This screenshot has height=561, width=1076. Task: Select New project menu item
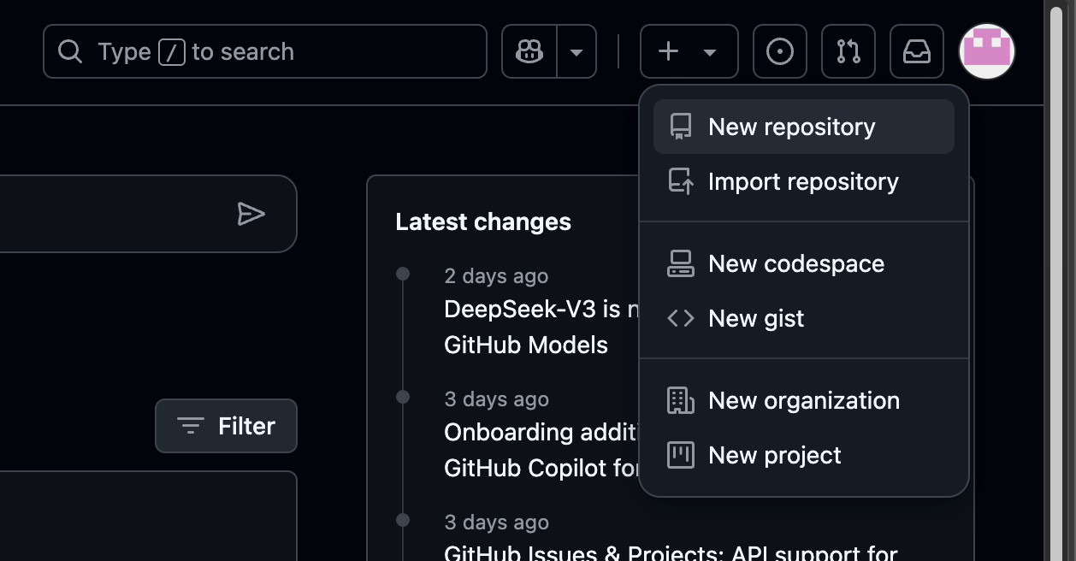(804, 455)
